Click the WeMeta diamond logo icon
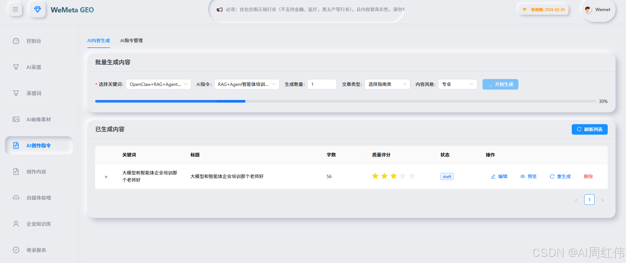Screen dimensions: 626x263 point(38,9)
